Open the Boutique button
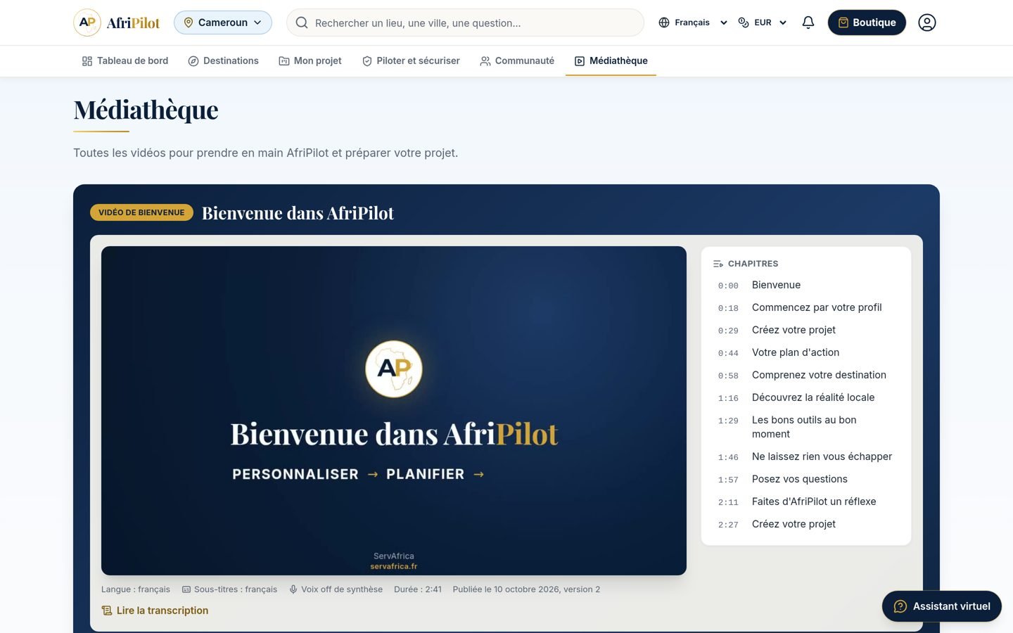 pos(867,23)
